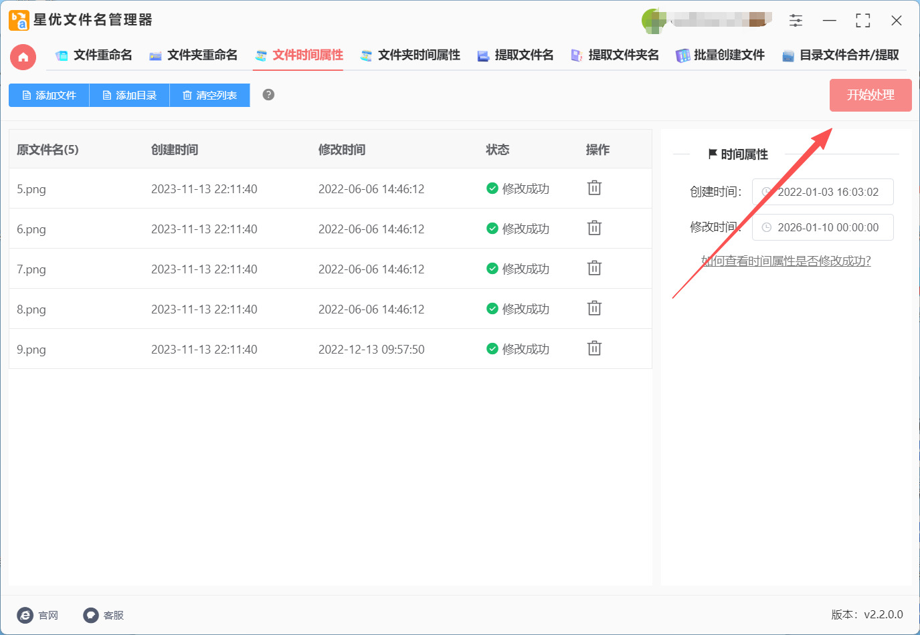Remove 6.png with the trash icon
This screenshot has height=635, width=920.
pos(594,228)
